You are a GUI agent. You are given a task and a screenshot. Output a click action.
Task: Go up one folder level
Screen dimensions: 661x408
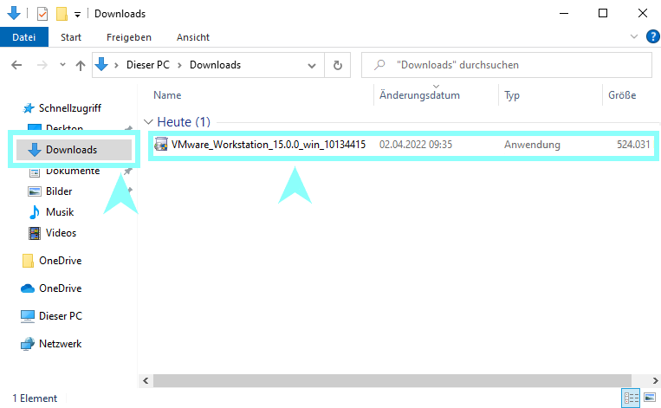click(80, 65)
